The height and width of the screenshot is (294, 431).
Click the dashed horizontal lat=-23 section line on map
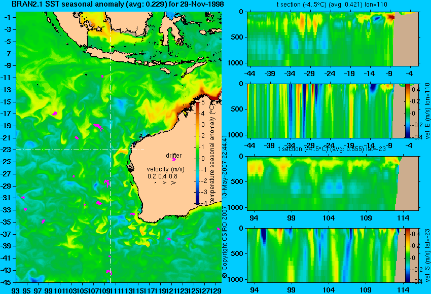(80, 150)
